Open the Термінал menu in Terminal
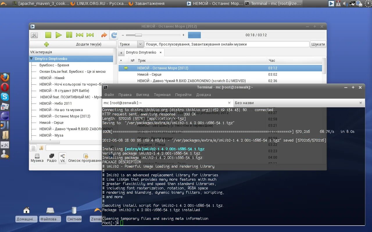372x232 pixels. [x=162, y=95]
